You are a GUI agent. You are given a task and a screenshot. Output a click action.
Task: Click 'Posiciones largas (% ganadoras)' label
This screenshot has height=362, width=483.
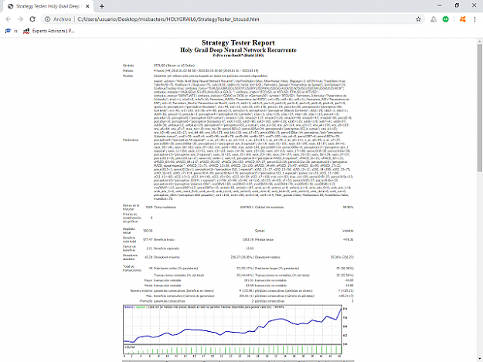[x=277, y=268]
